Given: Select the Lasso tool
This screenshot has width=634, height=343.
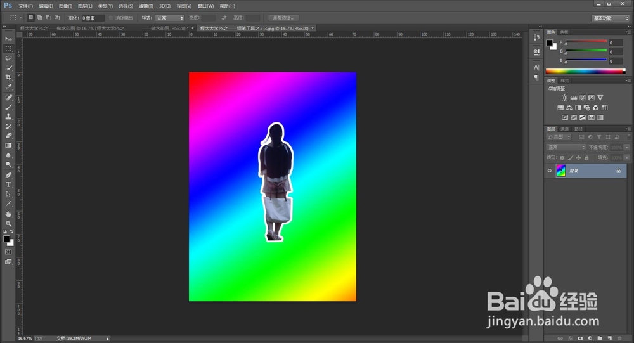Looking at the screenshot, I should pos(9,58).
